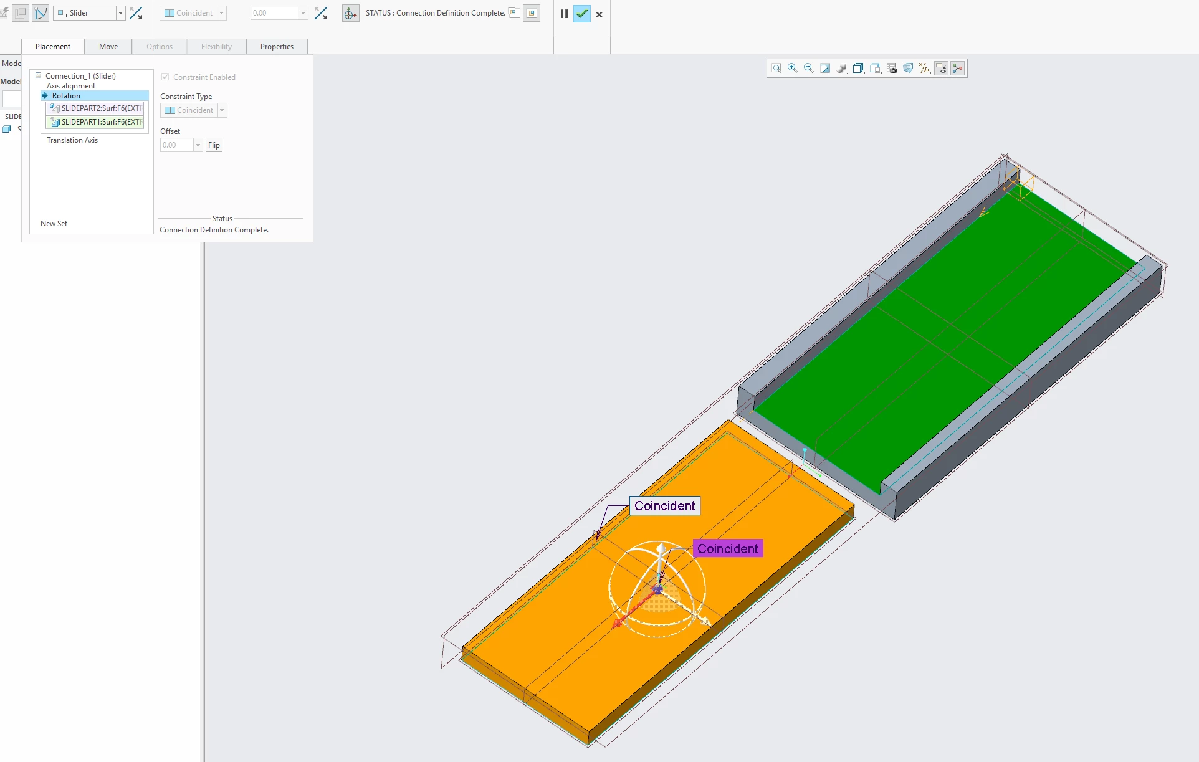Viewport: 1199px width, 762px height.
Task: Click the Zoom In magnifier icon
Action: point(792,69)
